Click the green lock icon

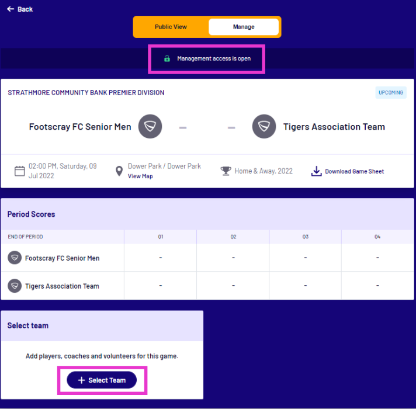click(x=167, y=58)
